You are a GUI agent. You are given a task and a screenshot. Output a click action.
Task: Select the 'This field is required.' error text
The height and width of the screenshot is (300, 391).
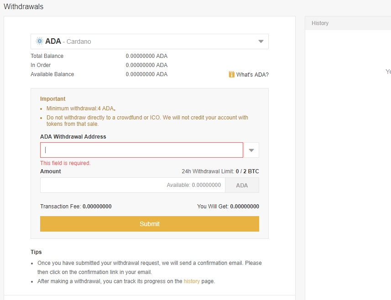click(65, 163)
